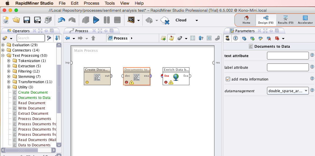Select the Create Document operator in tree
The height and width of the screenshot is (156, 315).
tap(33, 92)
